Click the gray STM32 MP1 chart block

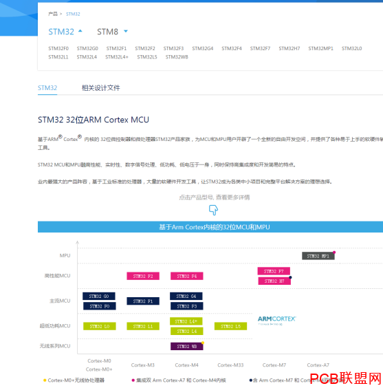tap(318, 256)
